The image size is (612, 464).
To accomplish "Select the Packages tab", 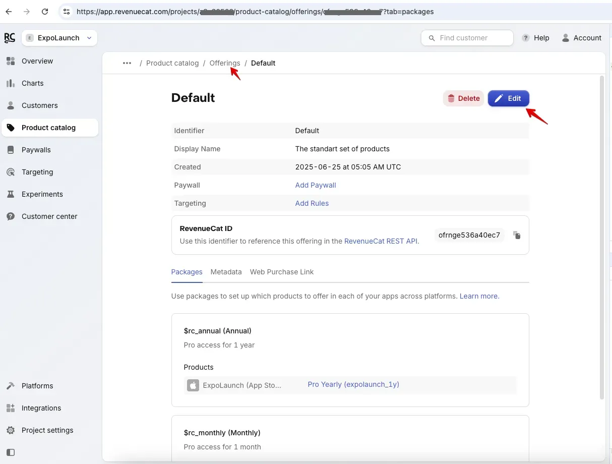I will click(187, 272).
